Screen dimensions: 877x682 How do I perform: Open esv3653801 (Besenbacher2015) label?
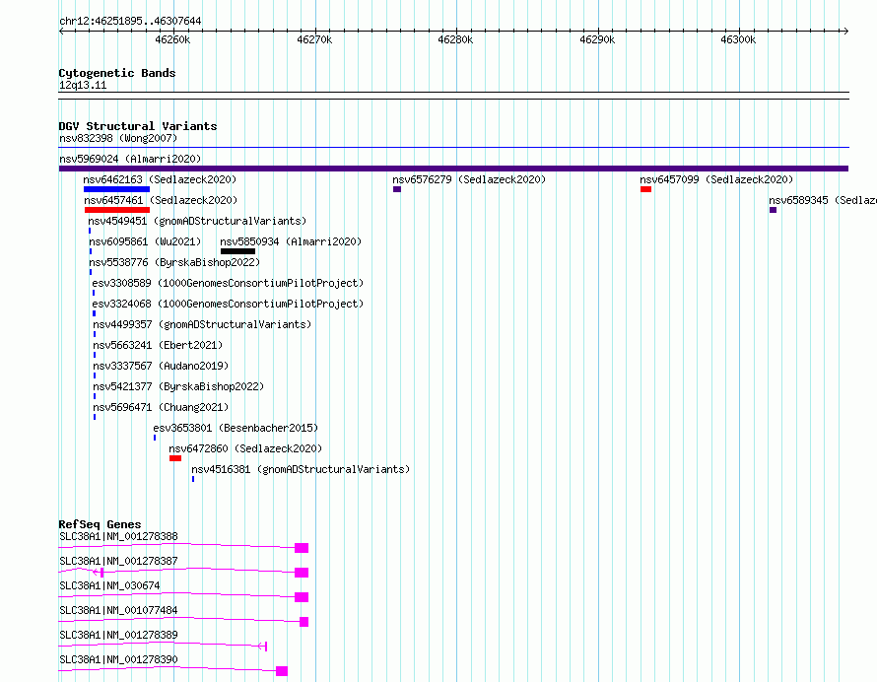tap(236, 428)
